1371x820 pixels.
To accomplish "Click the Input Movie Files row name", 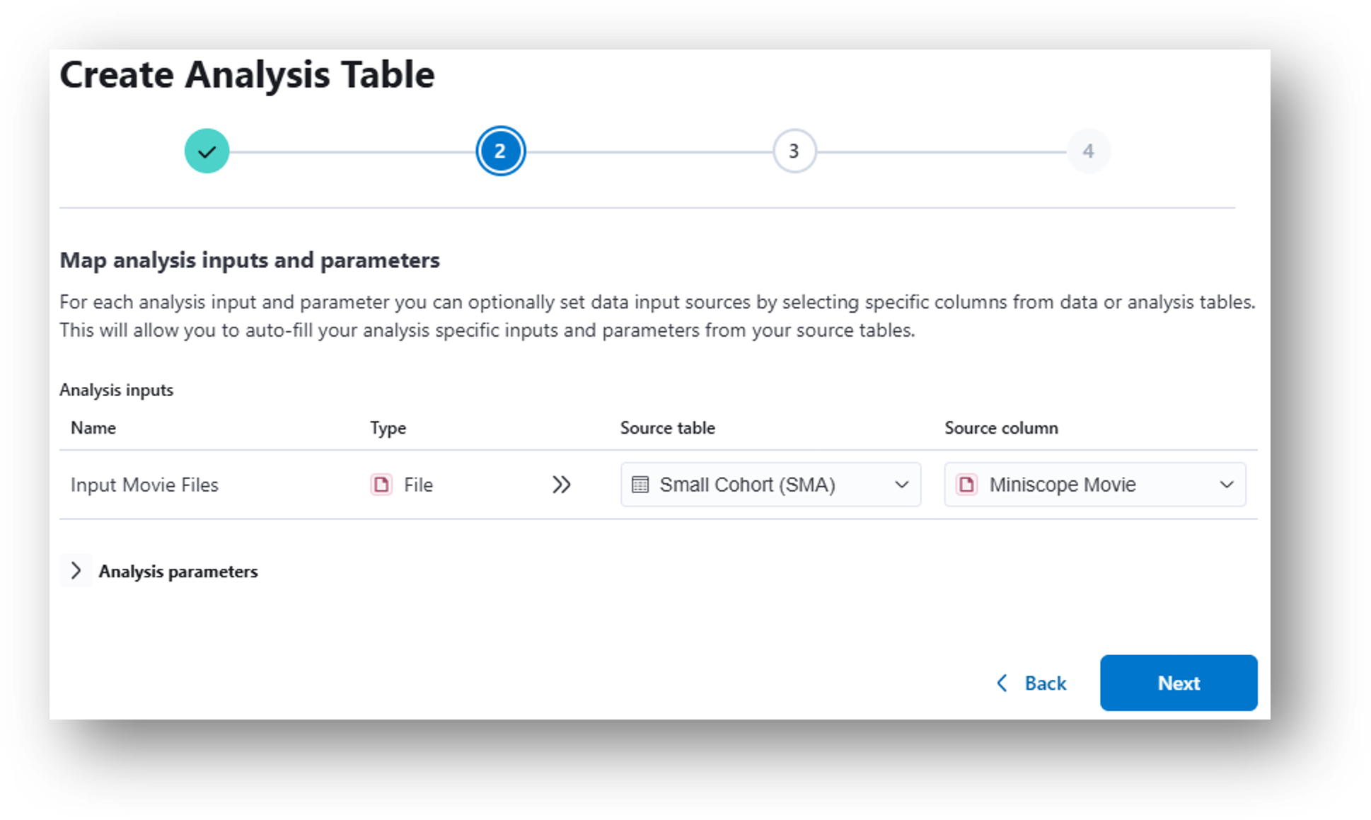I will [x=144, y=485].
